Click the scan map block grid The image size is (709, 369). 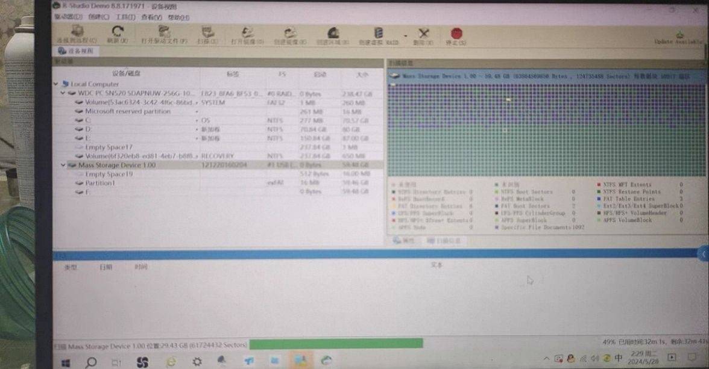click(546, 129)
